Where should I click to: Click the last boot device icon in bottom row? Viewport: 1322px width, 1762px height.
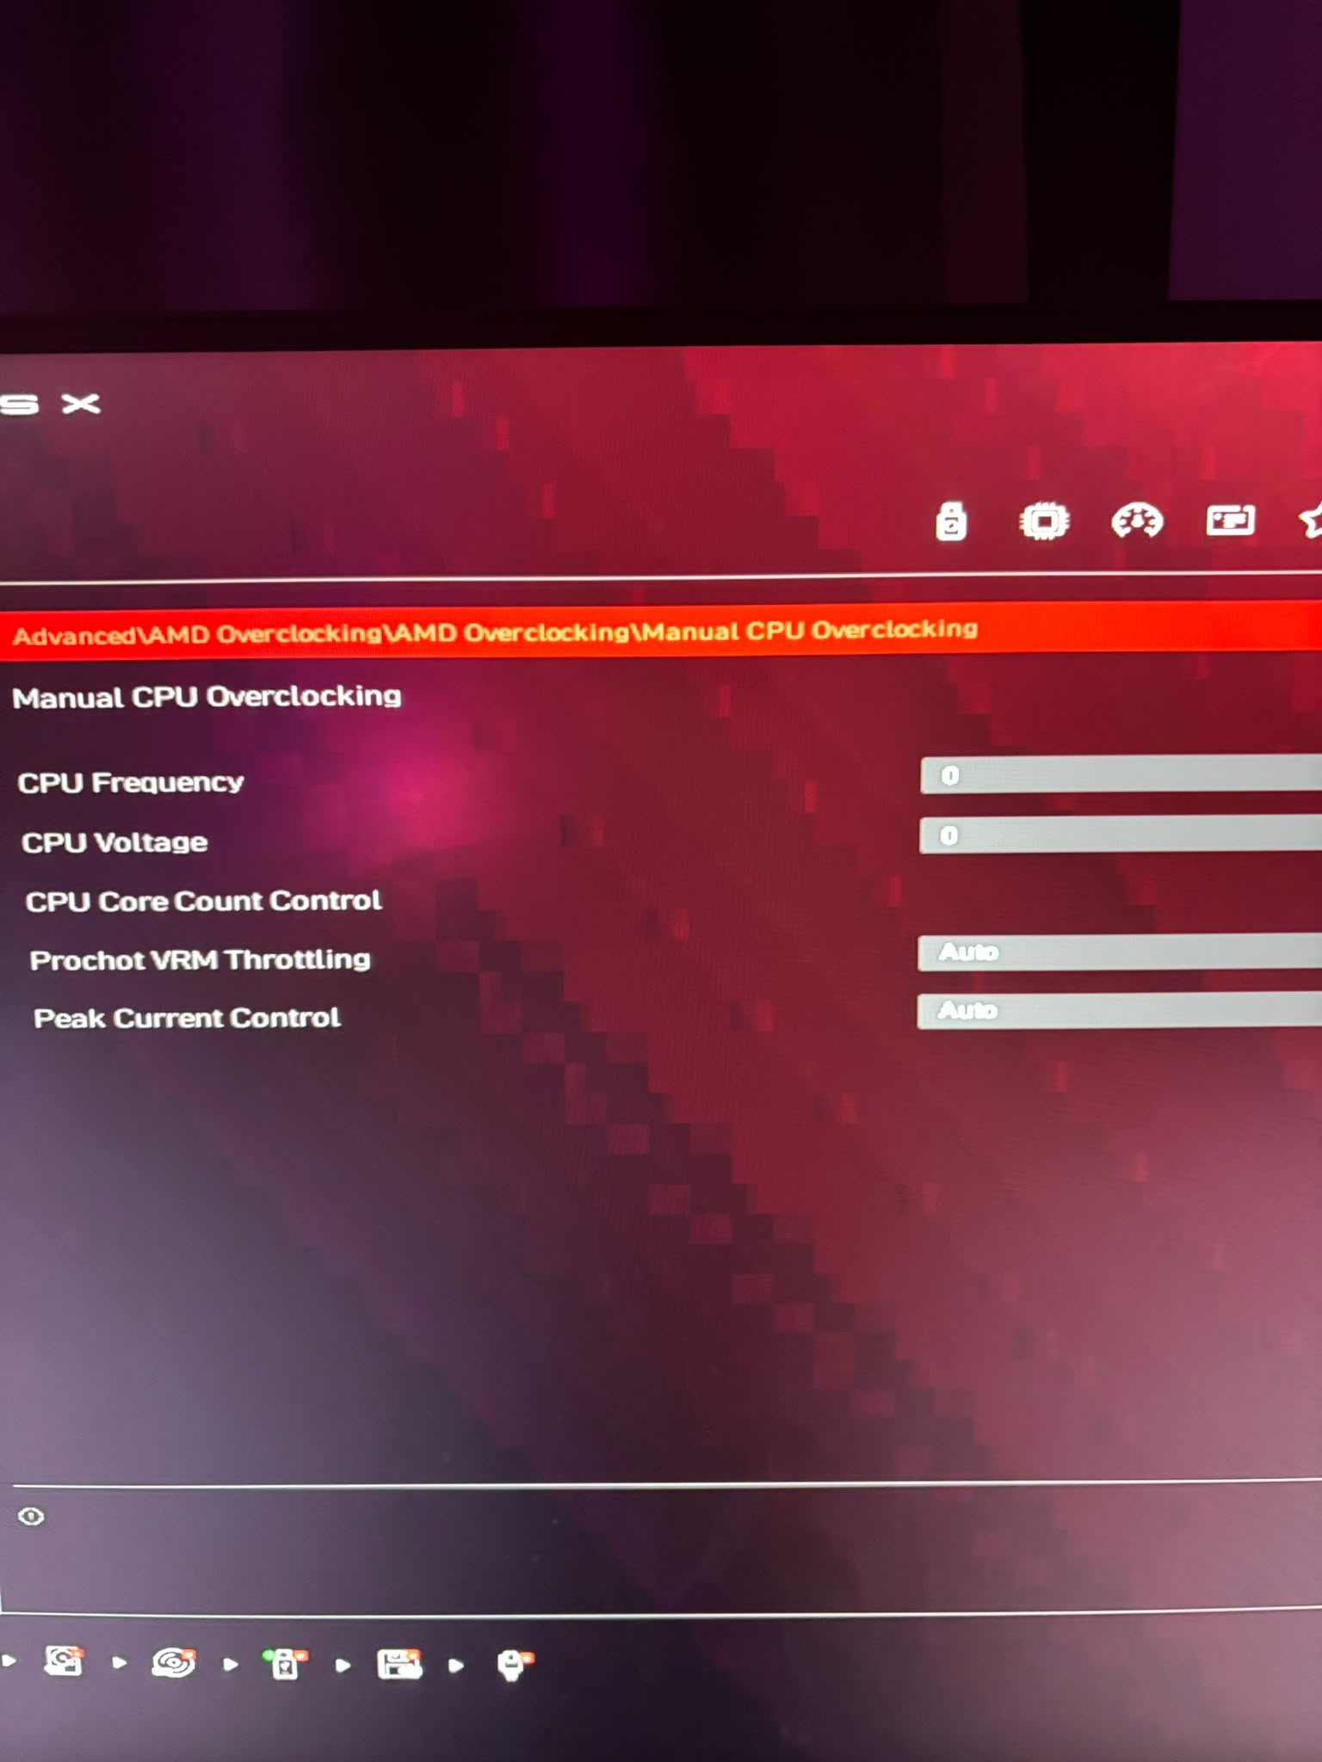(x=515, y=1665)
